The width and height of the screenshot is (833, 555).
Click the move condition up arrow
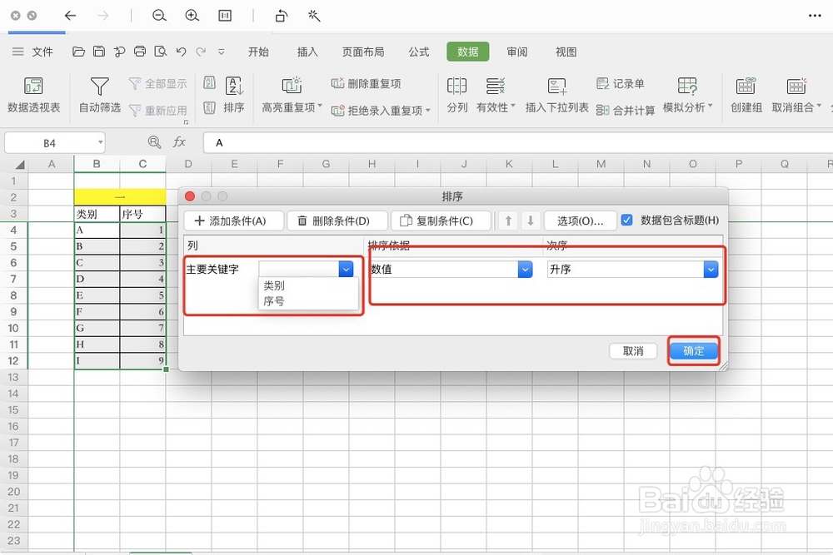click(x=507, y=220)
